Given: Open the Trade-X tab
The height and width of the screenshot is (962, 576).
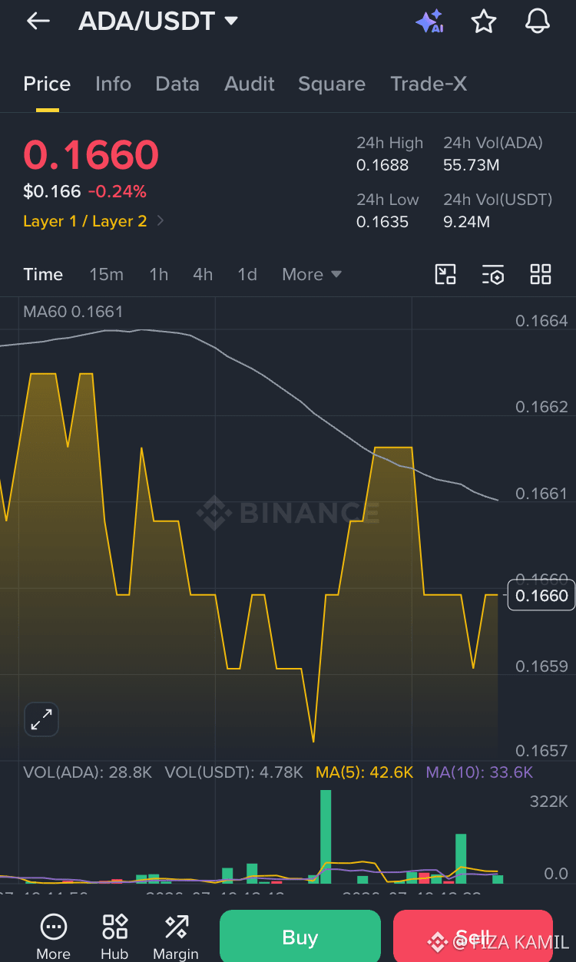Looking at the screenshot, I should pos(429,84).
